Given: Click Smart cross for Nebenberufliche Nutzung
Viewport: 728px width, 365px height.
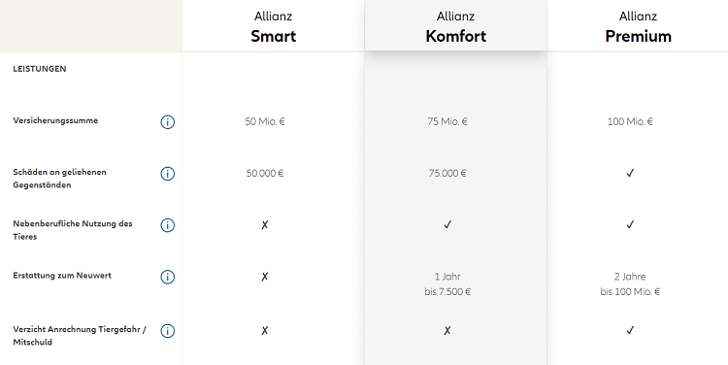Looking at the screenshot, I should 265,225.
